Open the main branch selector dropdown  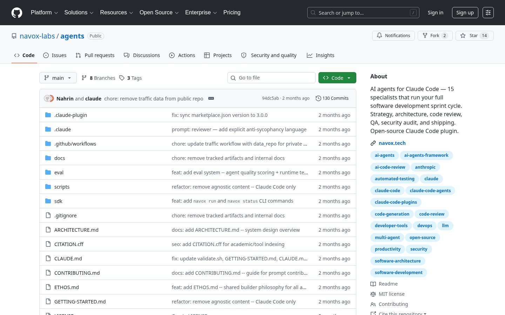tap(58, 78)
